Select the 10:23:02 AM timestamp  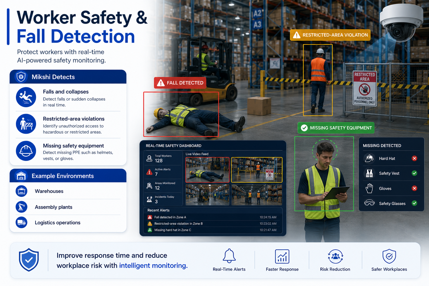(268, 224)
